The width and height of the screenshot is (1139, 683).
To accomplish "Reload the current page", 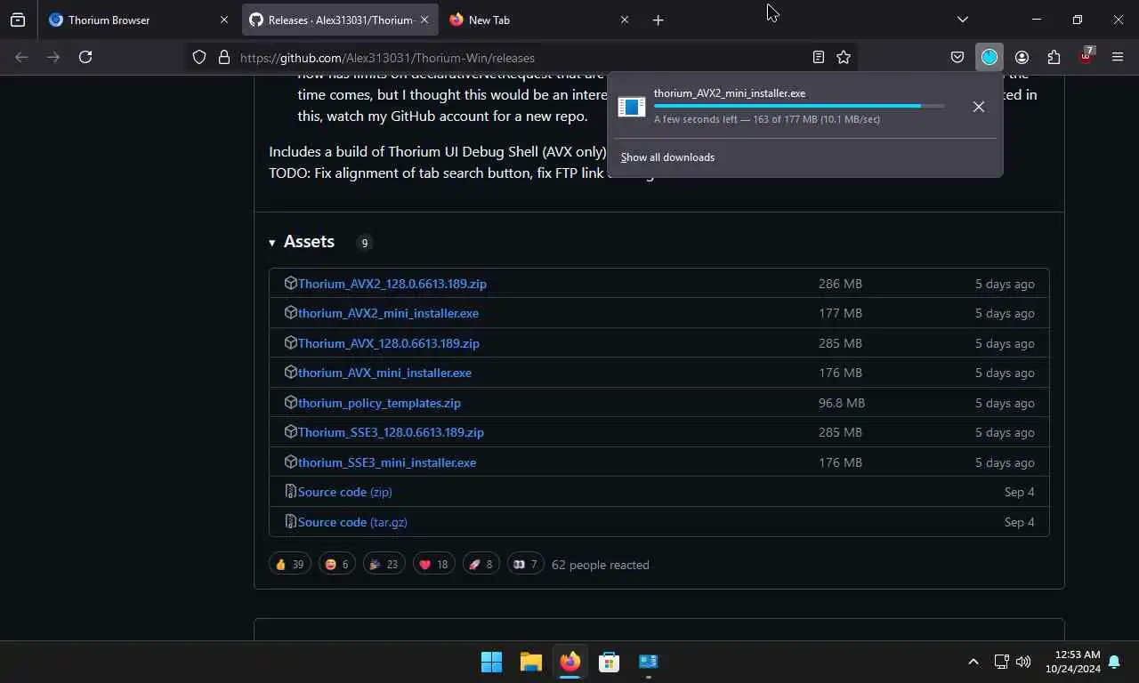I will click(x=85, y=57).
